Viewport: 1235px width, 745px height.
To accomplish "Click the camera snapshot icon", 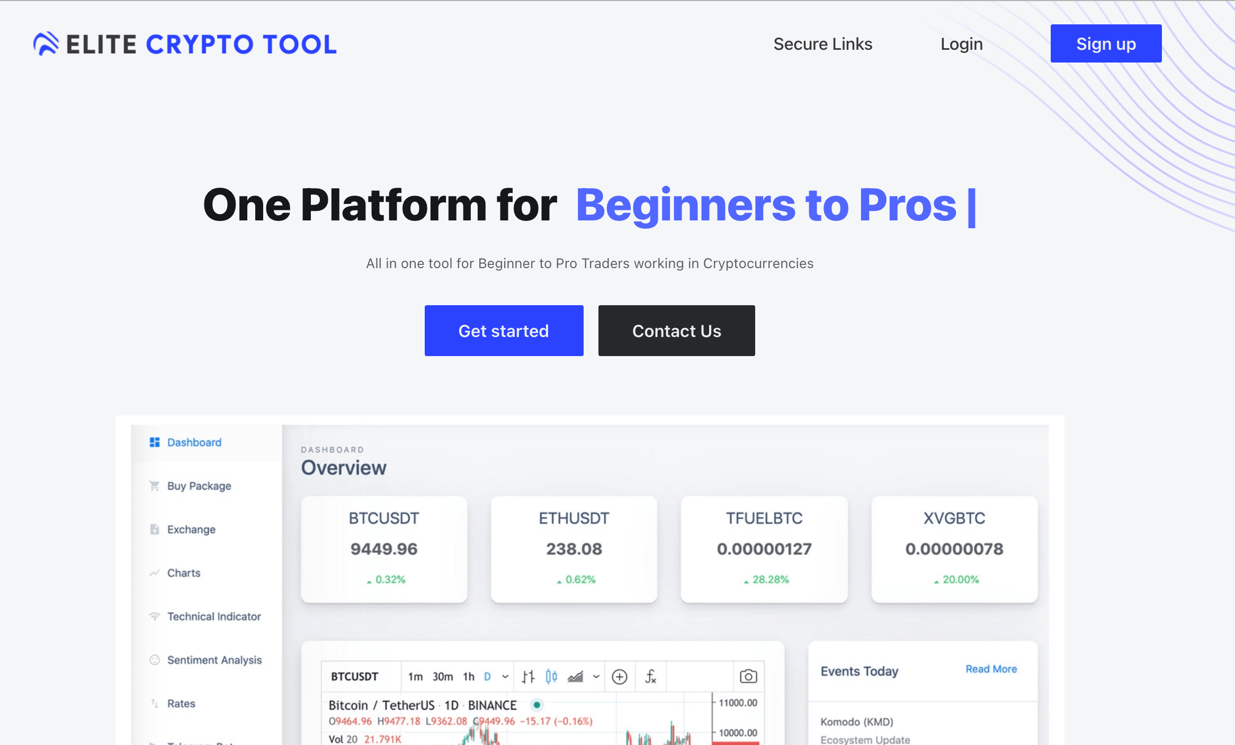I will point(748,677).
